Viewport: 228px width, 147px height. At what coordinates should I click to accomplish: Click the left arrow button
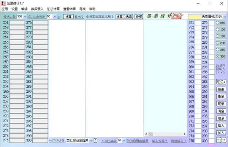coord(218,140)
